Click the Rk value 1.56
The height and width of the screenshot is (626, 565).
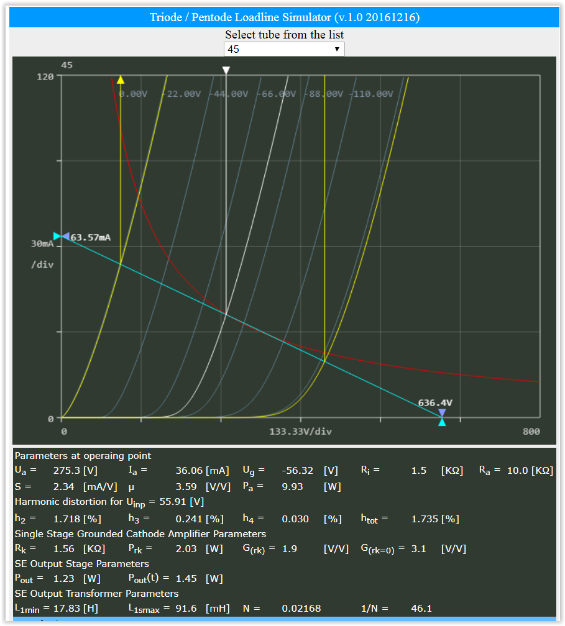click(x=64, y=549)
